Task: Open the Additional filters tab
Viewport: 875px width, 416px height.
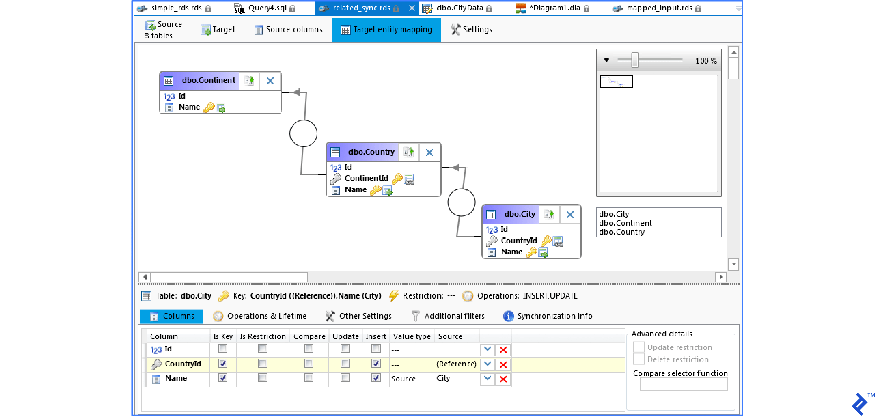Action: pyautogui.click(x=448, y=316)
